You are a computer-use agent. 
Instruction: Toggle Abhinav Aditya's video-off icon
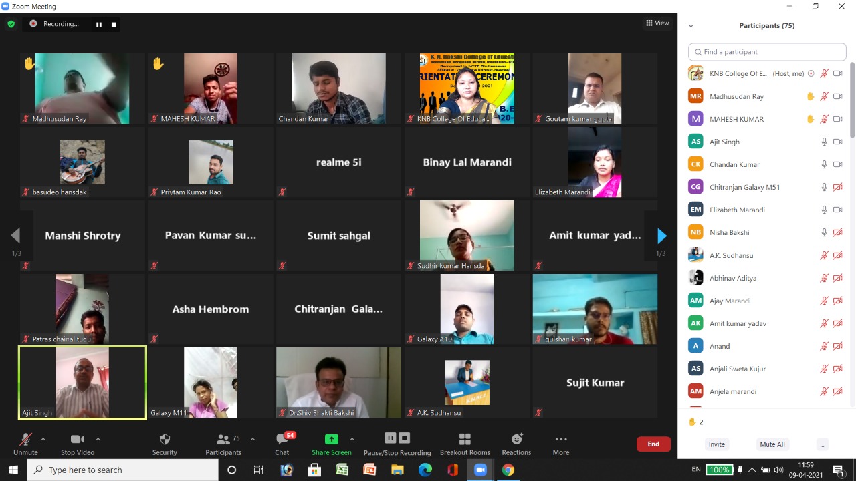837,278
